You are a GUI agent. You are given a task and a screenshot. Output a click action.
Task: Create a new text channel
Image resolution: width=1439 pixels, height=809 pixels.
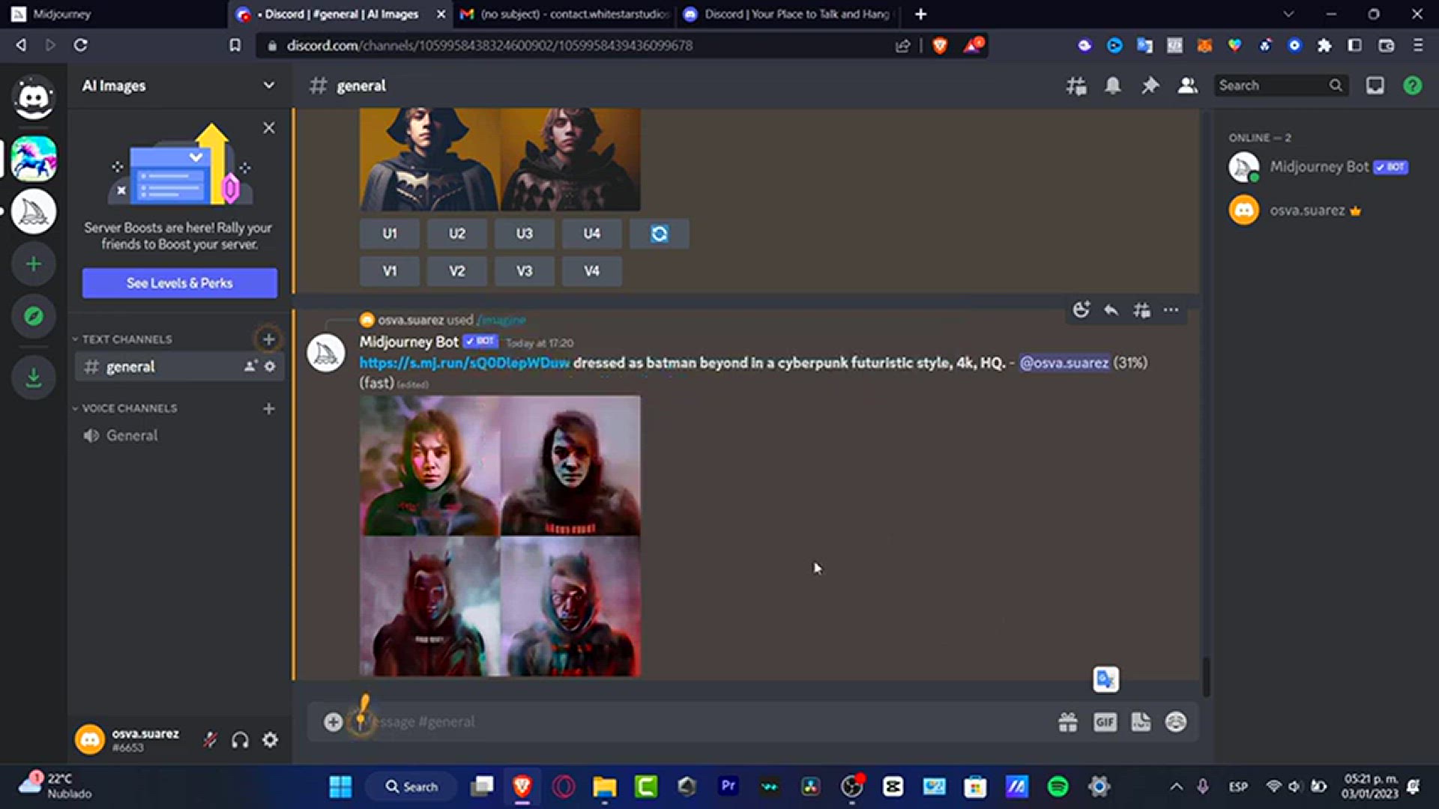click(268, 339)
